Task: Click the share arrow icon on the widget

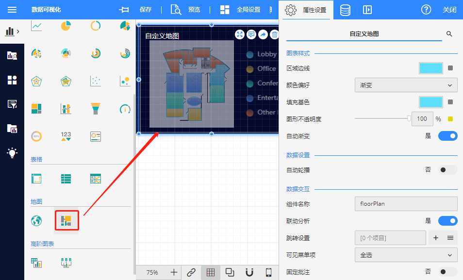Action: point(263,34)
